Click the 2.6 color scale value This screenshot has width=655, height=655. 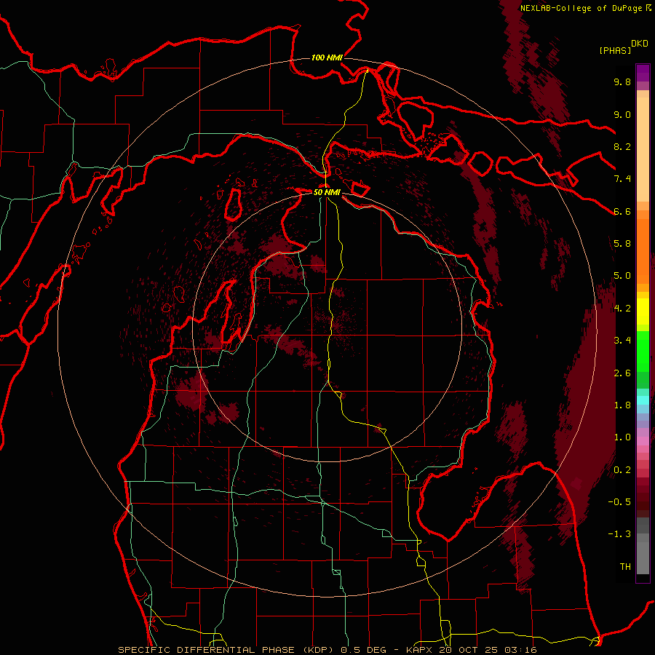[622, 373]
